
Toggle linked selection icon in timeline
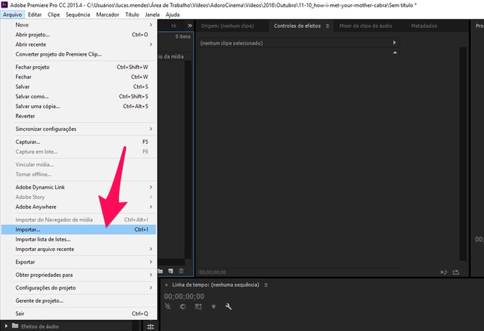[198, 306]
